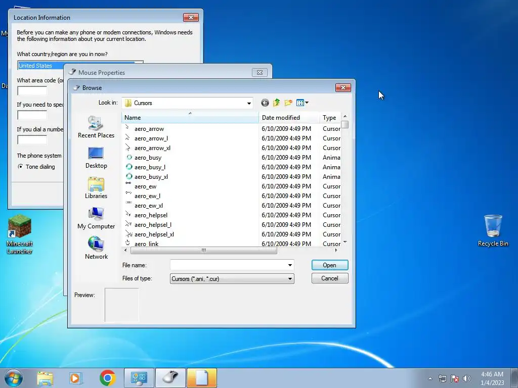518x388 pixels.
Task: Close the Browse dialog
Action: point(343,87)
